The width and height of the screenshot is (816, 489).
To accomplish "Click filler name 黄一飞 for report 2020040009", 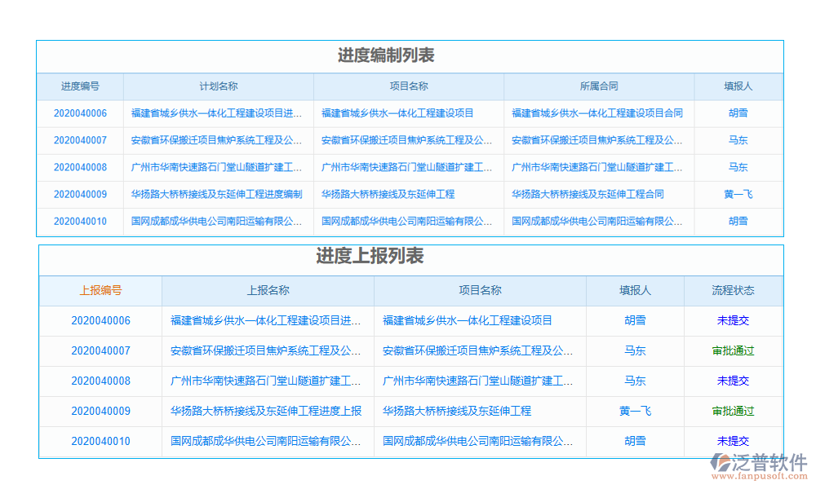I will click(635, 411).
